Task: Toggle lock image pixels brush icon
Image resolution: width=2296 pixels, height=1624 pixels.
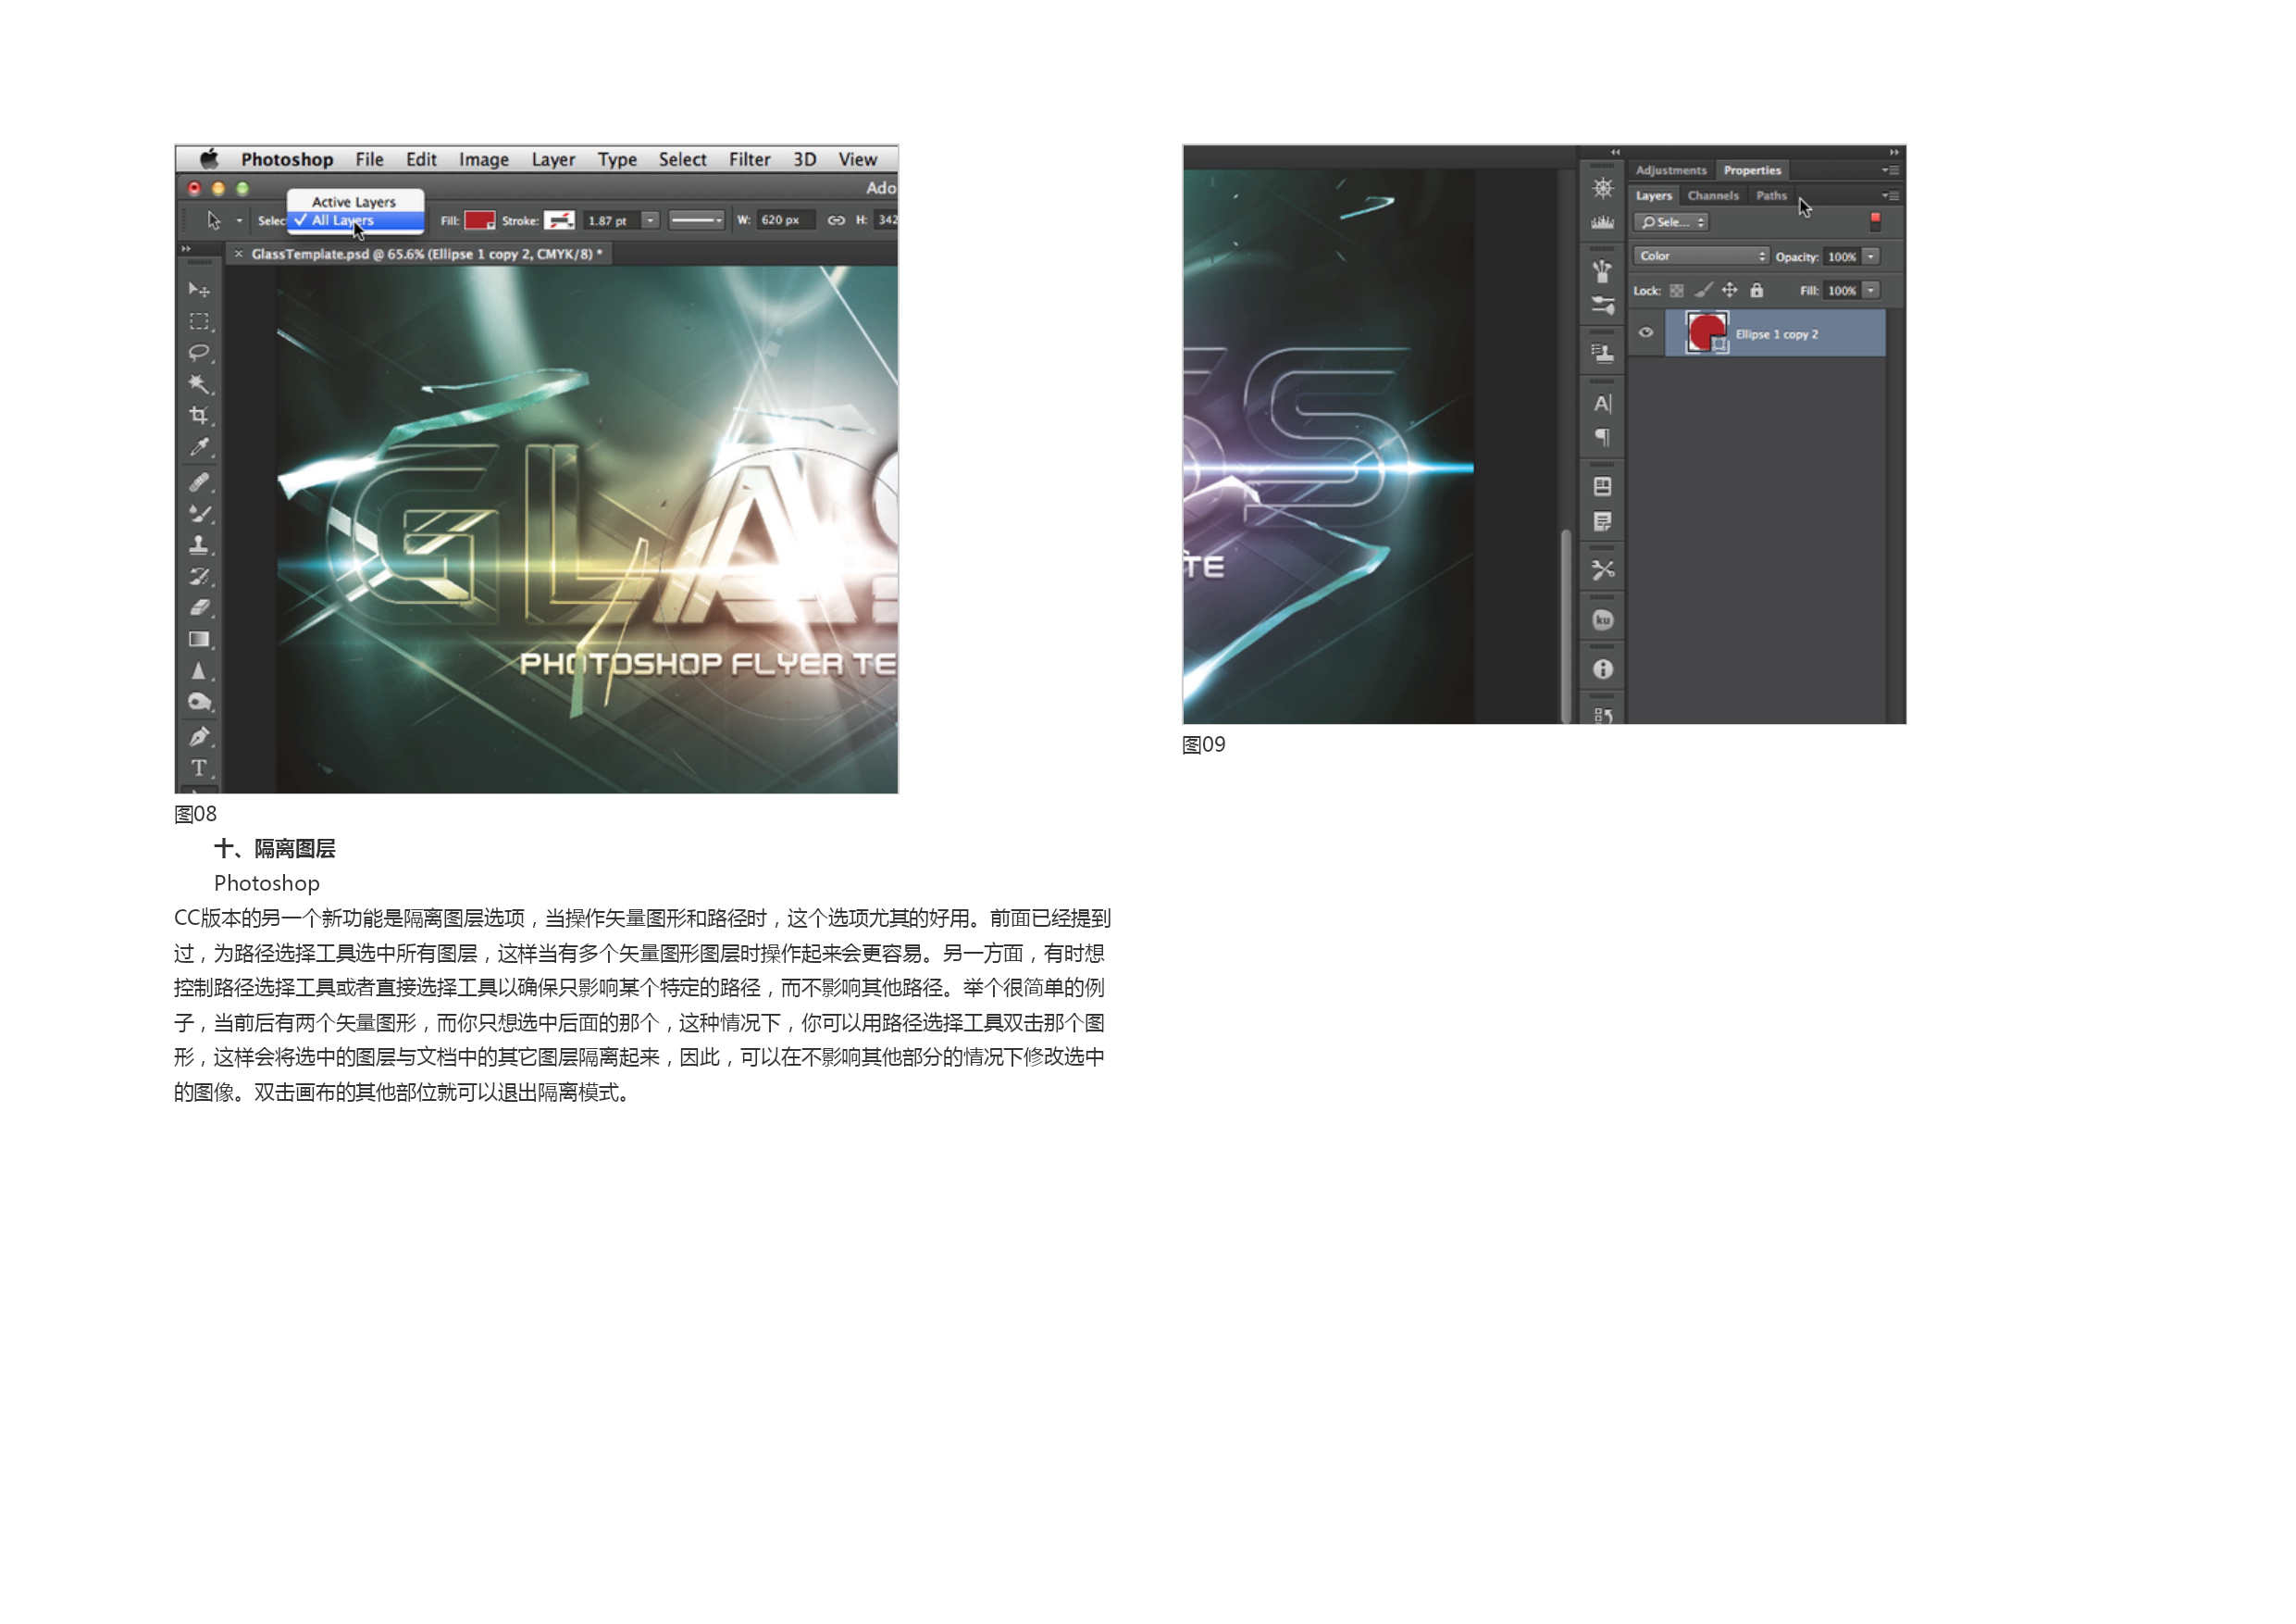Action: click(x=1703, y=290)
